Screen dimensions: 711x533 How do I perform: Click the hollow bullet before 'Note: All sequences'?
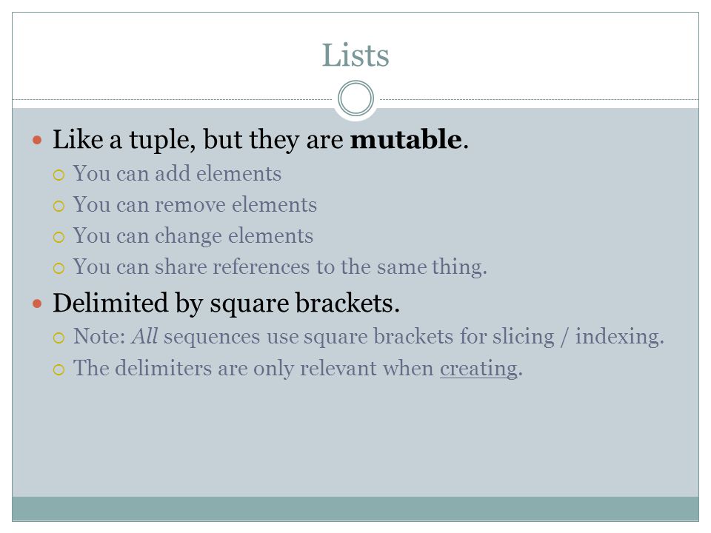pos(59,338)
